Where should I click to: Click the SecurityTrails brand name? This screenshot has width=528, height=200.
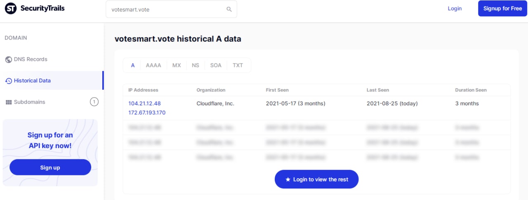click(x=42, y=9)
